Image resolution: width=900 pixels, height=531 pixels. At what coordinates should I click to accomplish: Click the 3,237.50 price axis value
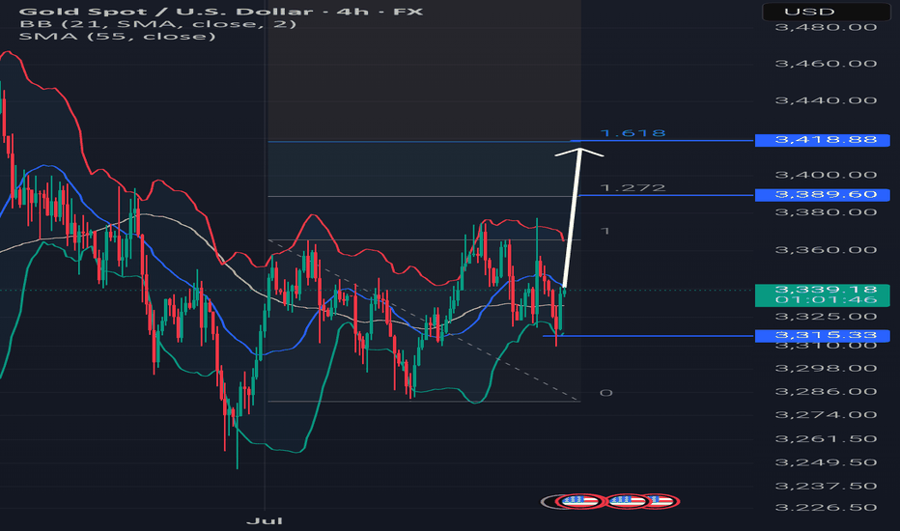click(826, 486)
